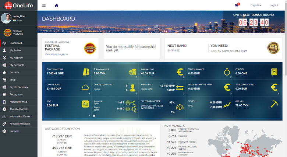
Task: Click the Tokens account coins icon
Action: [132, 72]
